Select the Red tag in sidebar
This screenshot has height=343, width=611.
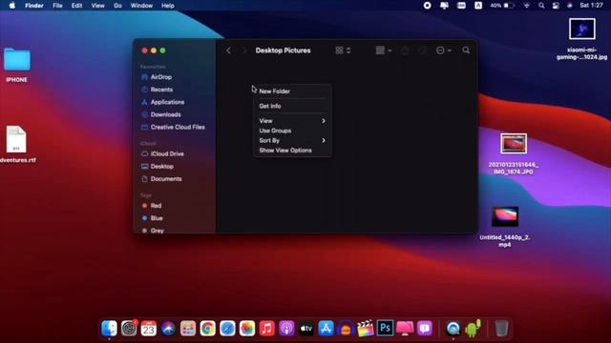click(152, 206)
